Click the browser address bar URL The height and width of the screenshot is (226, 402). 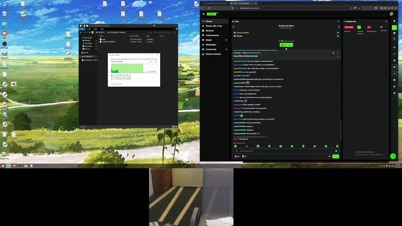pos(249,8)
